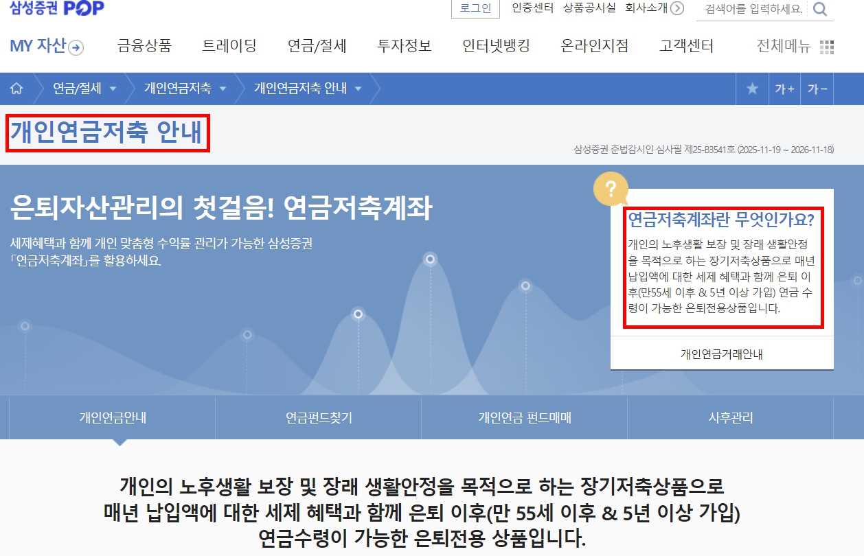864x556 pixels.
Task: Click the yellow question mark icon
Action: point(611,189)
